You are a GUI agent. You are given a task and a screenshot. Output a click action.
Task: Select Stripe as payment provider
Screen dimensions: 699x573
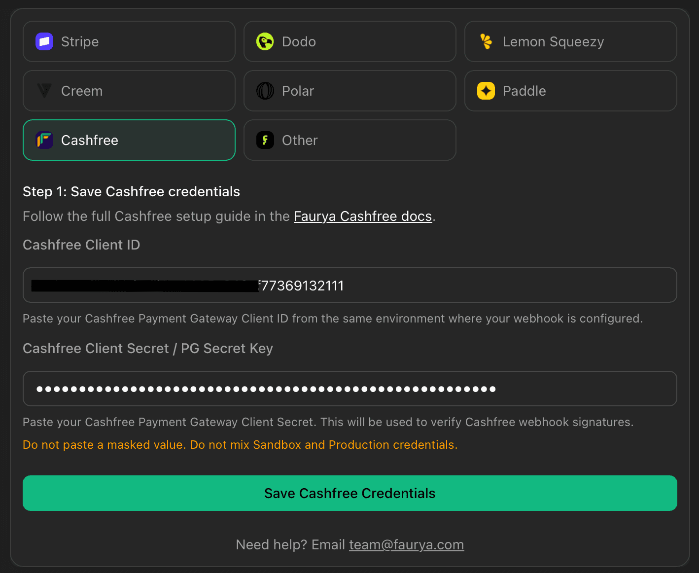click(x=129, y=41)
